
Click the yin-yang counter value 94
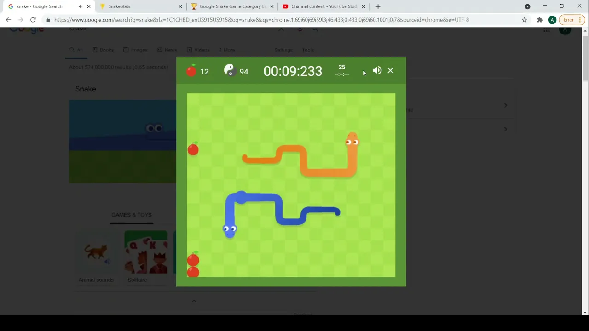coord(244,72)
